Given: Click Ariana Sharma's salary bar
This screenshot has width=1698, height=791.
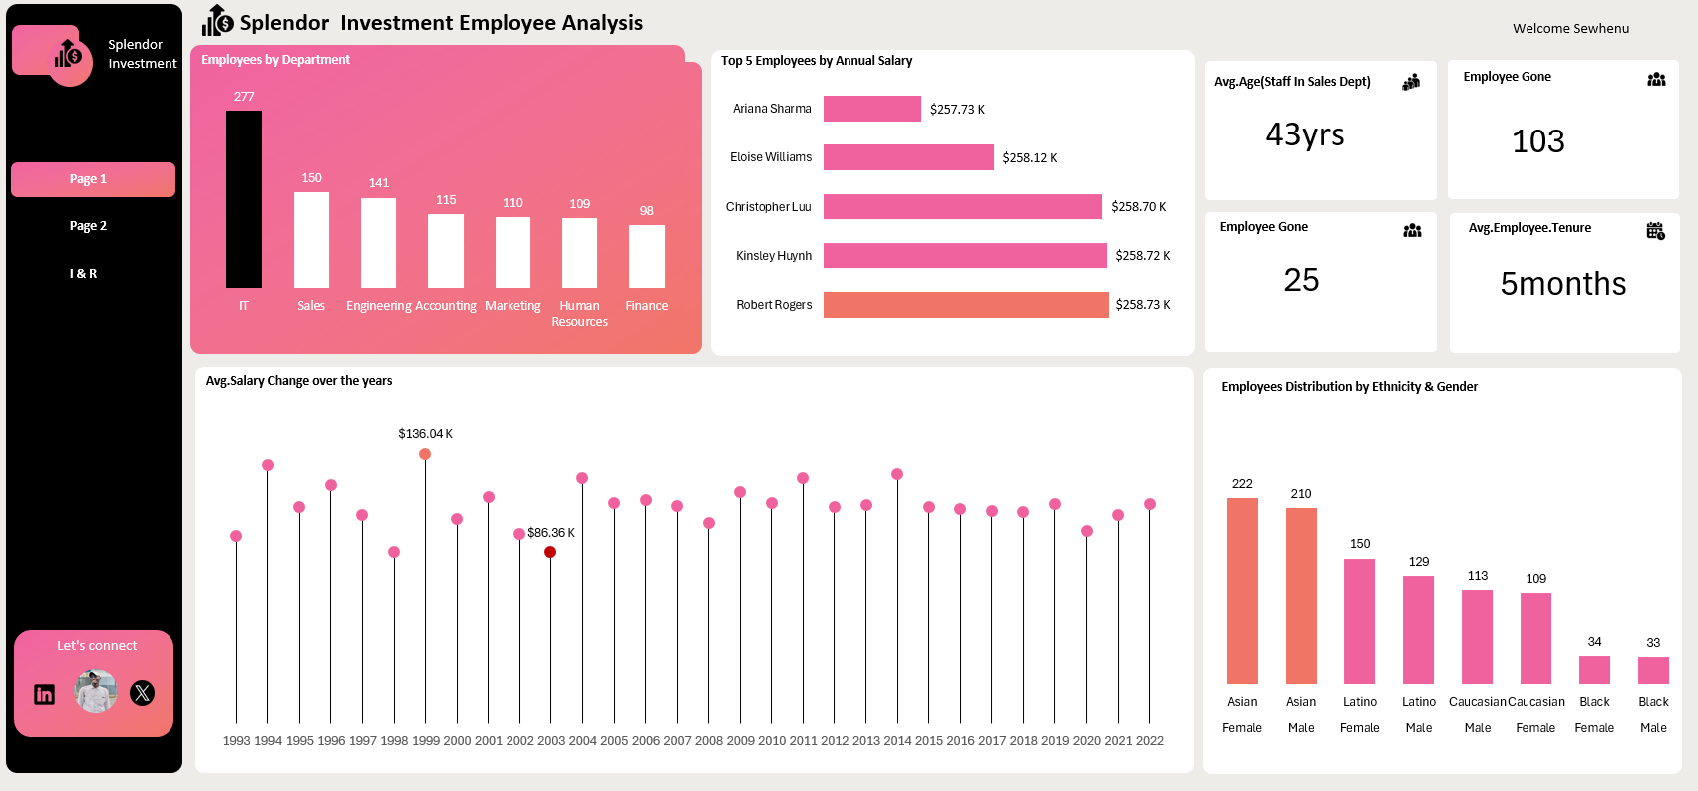Looking at the screenshot, I should coord(872,109).
